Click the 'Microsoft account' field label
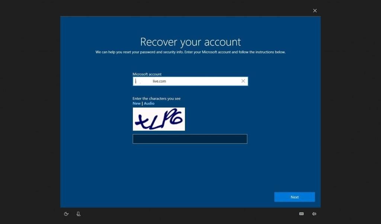Image resolution: width=381 pixels, height=224 pixels. point(147,74)
